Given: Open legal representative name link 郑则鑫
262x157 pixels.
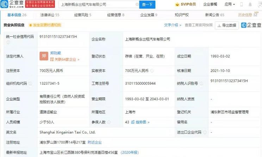Looking at the screenshot, I should point(56,53).
